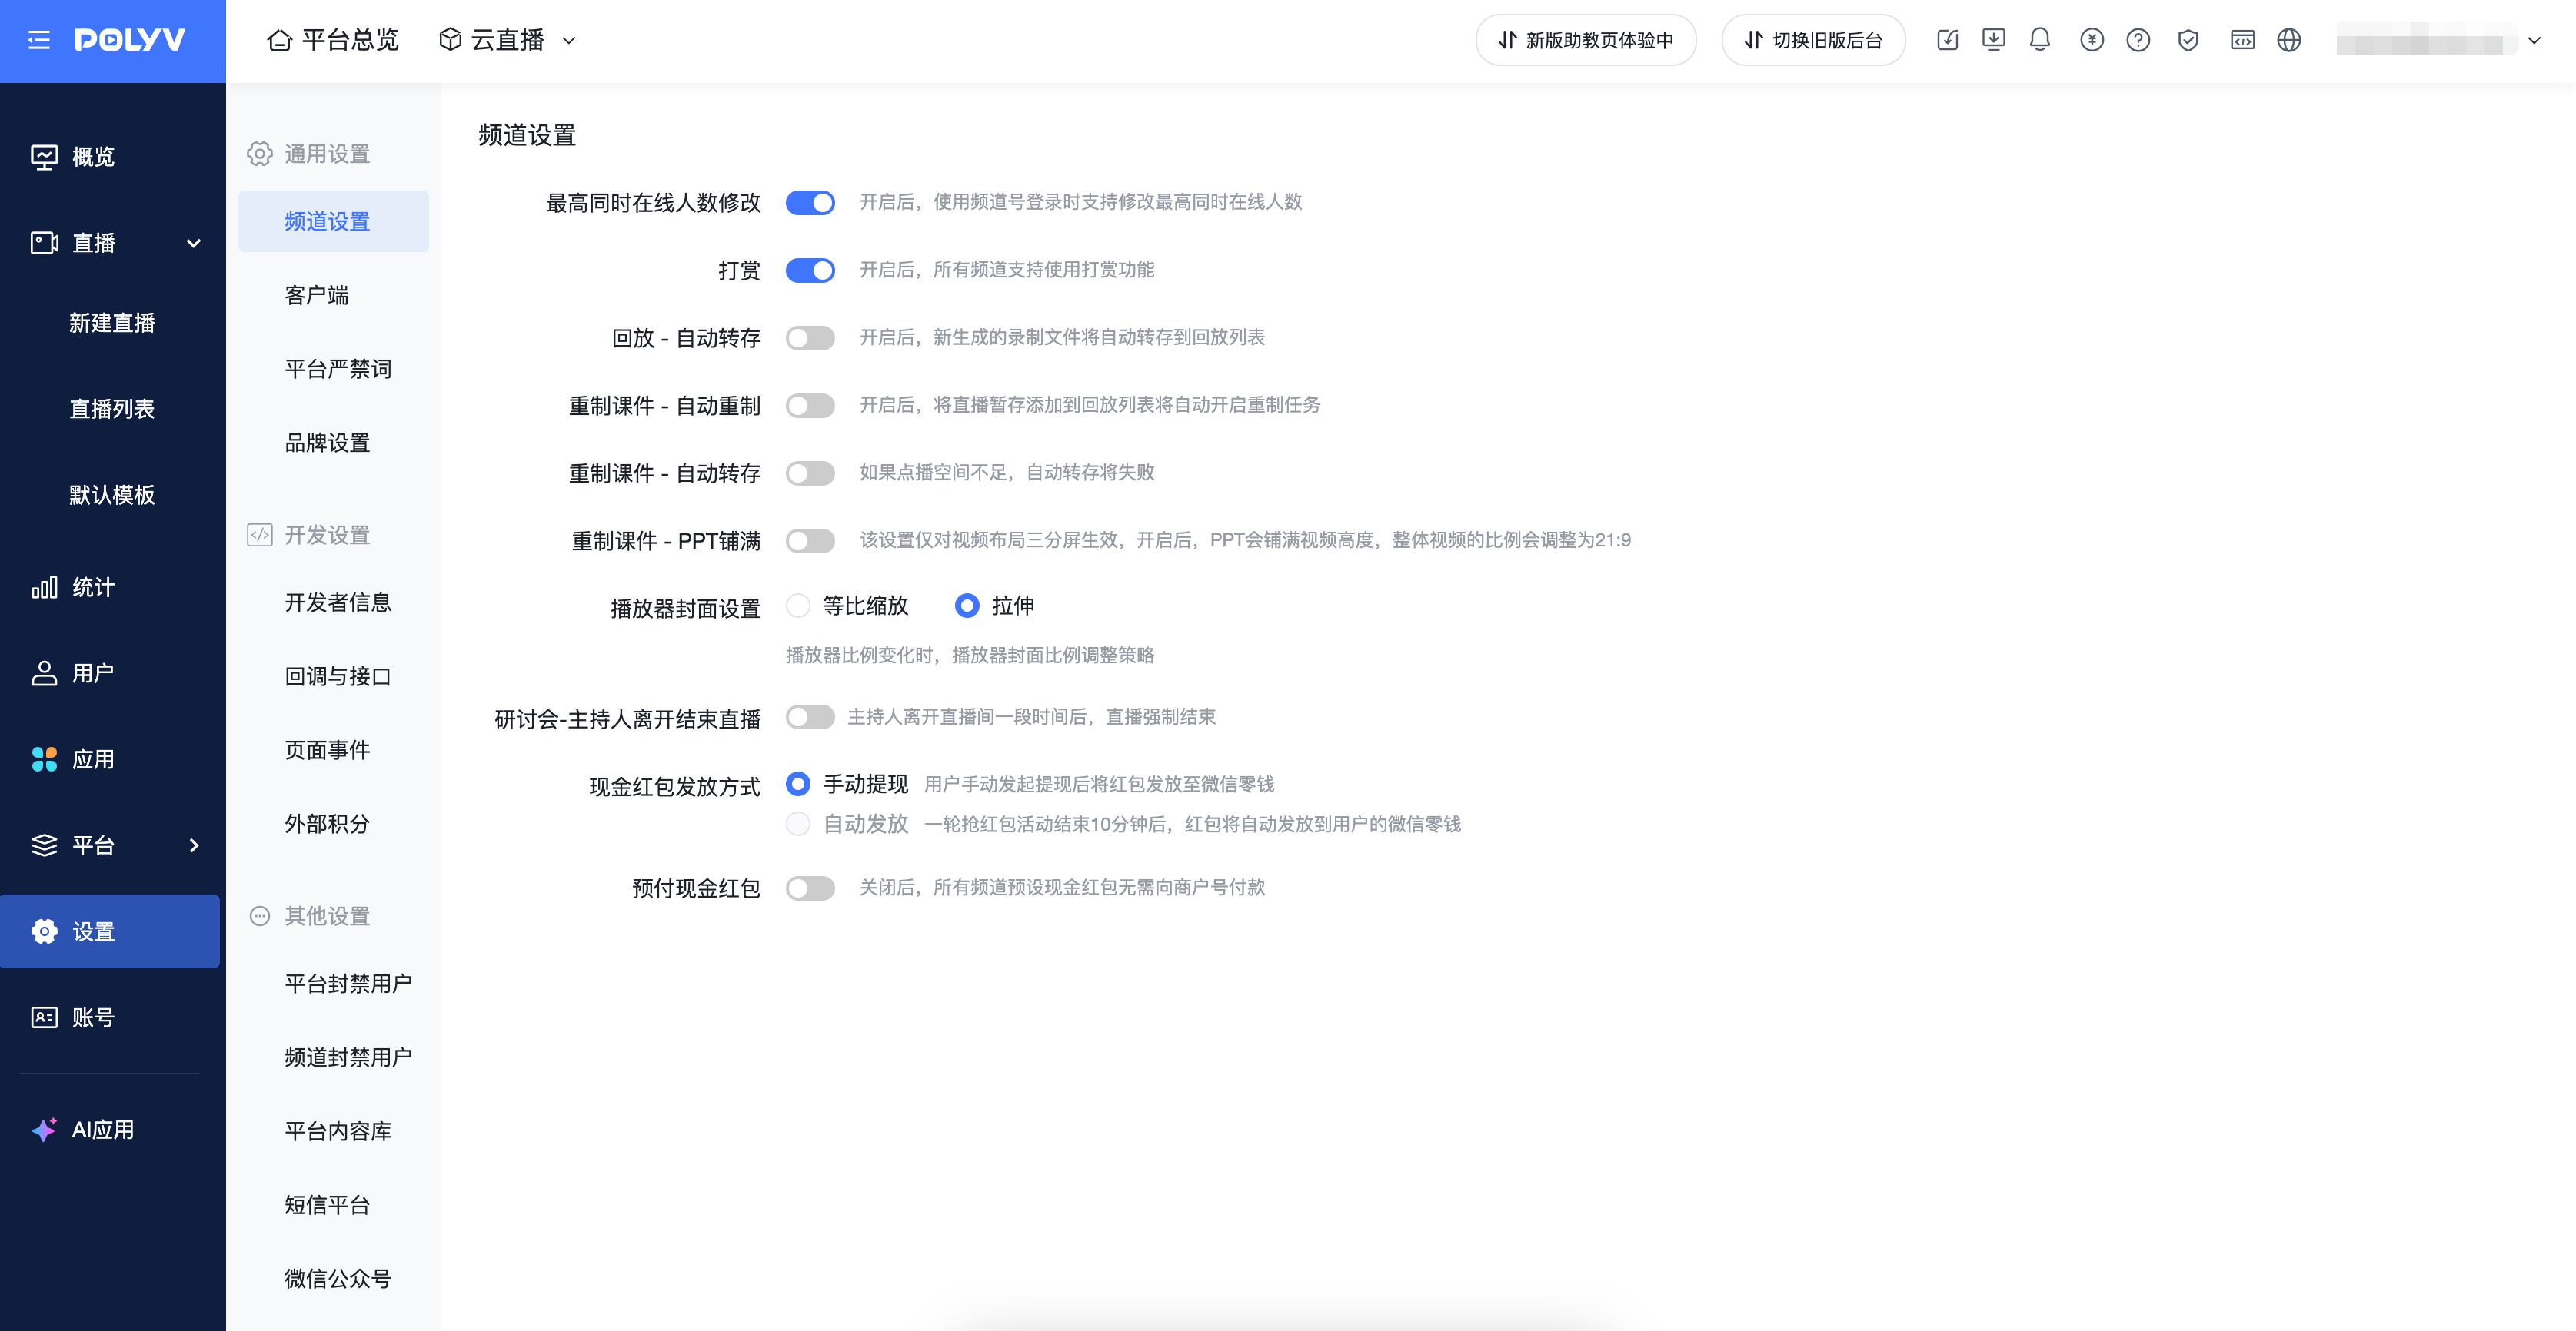Go to 新建直播 in sidebar
The image size is (2576, 1331).
pyautogui.click(x=112, y=323)
